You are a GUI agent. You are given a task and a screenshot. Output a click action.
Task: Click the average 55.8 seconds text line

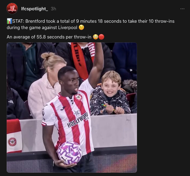click(49, 37)
